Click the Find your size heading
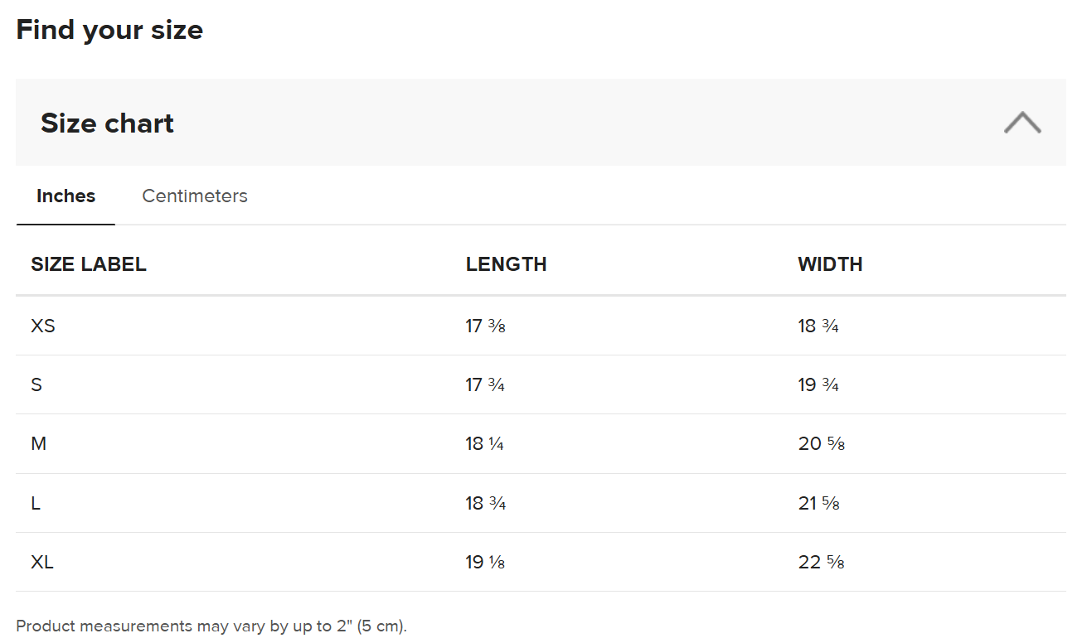Viewport: 1087px width, 643px height. pyautogui.click(x=109, y=31)
